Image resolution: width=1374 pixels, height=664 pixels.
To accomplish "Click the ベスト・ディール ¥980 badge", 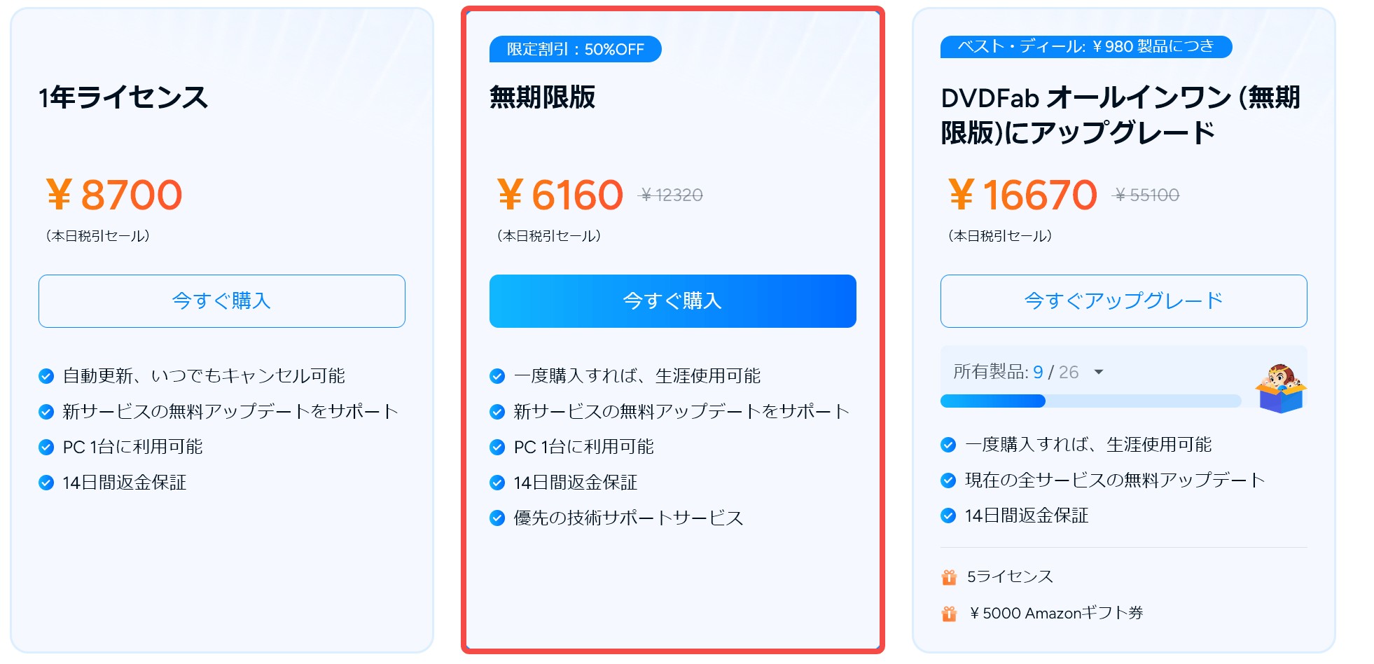I will coord(1085,47).
